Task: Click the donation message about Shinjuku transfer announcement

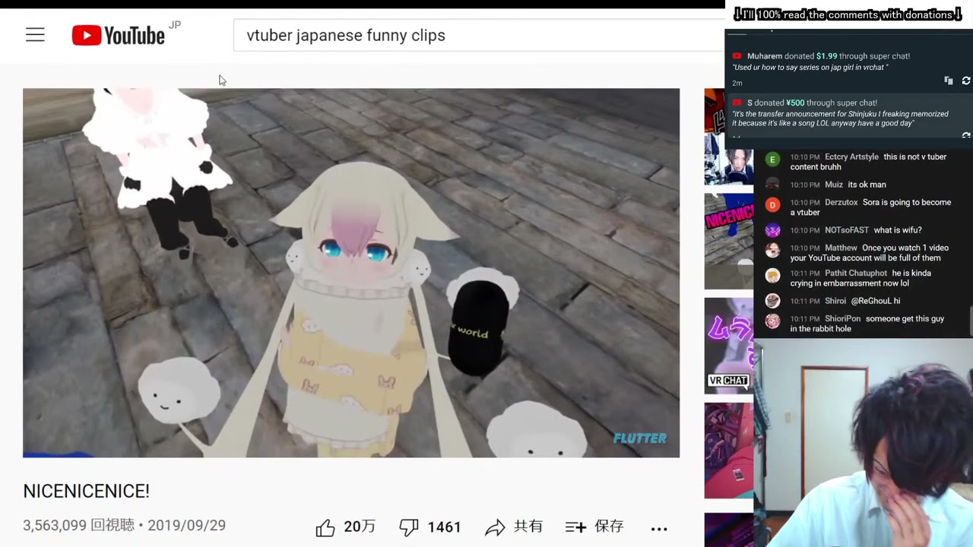Action: [x=840, y=119]
